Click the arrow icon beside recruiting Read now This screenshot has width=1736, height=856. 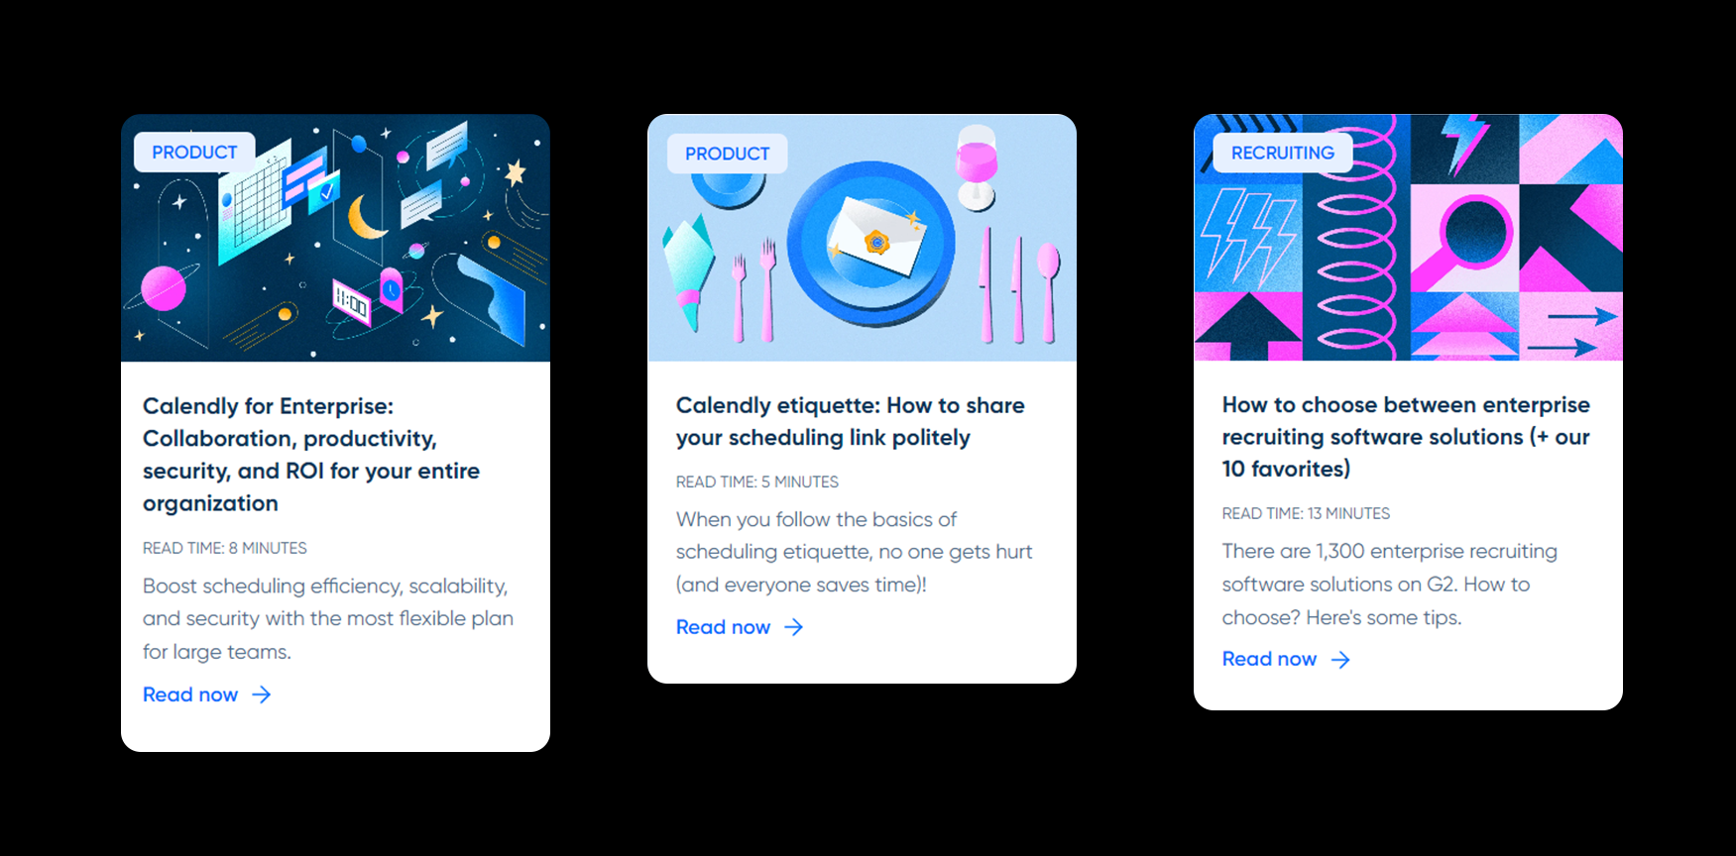click(1340, 660)
